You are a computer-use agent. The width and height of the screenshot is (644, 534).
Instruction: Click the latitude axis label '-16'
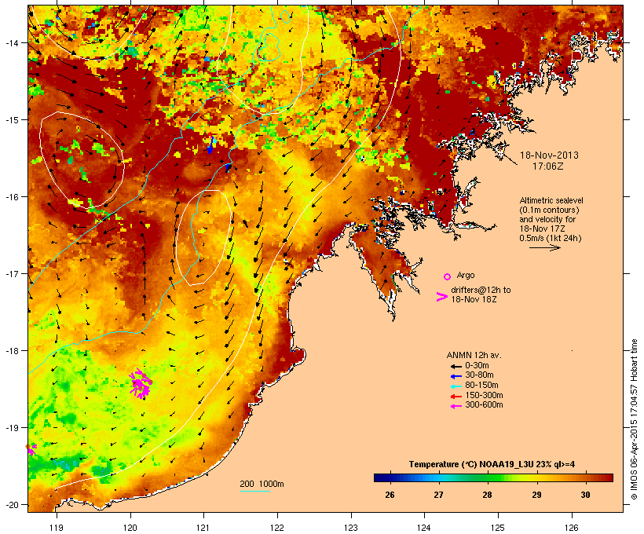point(11,197)
